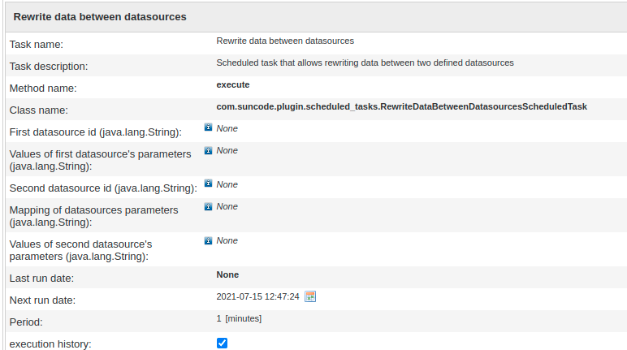Click info icon beside First datasource id

pos(208,127)
